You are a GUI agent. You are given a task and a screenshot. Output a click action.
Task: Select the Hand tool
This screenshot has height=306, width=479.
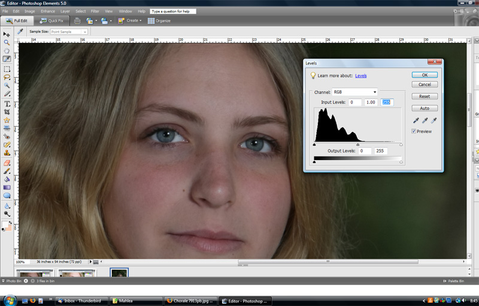[7, 51]
